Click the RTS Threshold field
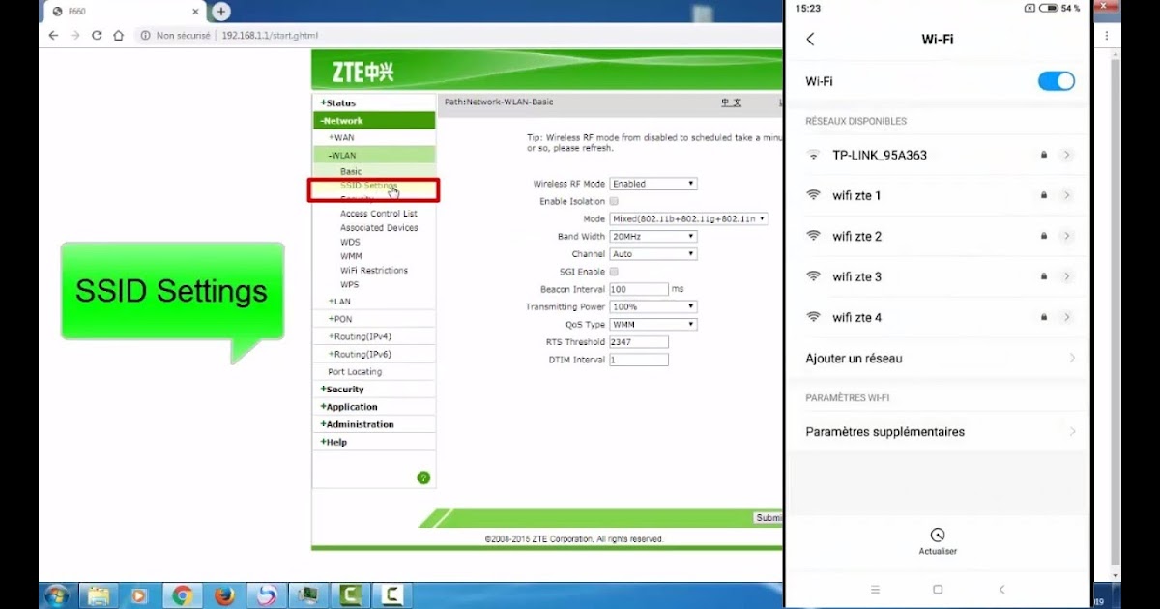Viewport: 1160px width, 609px height. [639, 341]
